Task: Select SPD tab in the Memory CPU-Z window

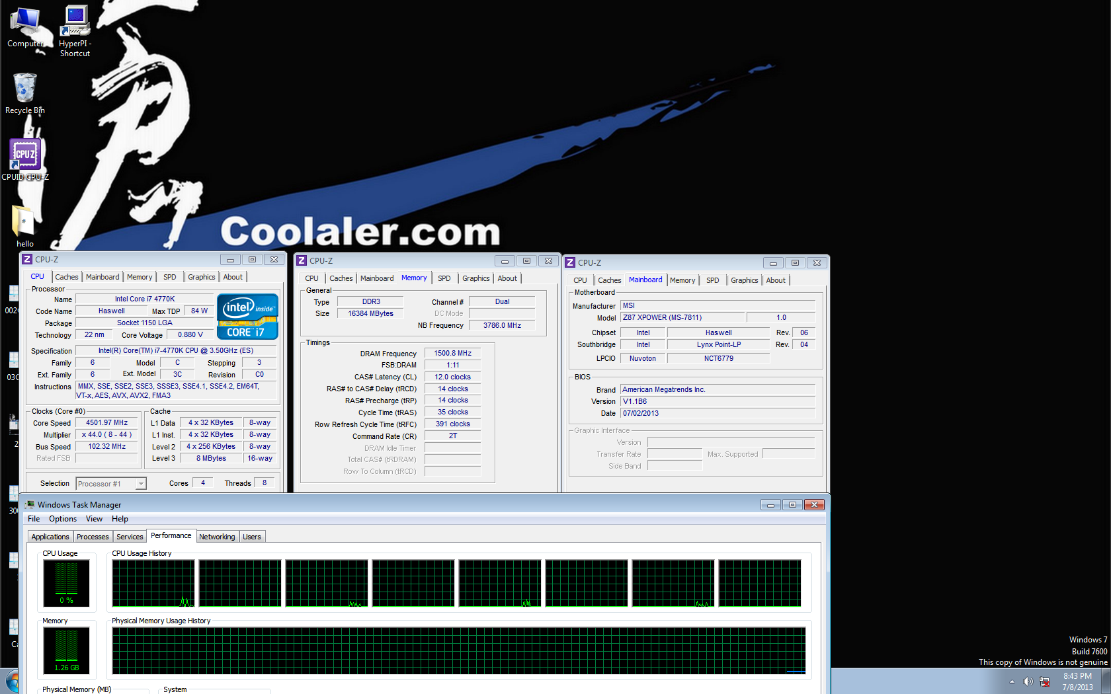Action: 444,278
